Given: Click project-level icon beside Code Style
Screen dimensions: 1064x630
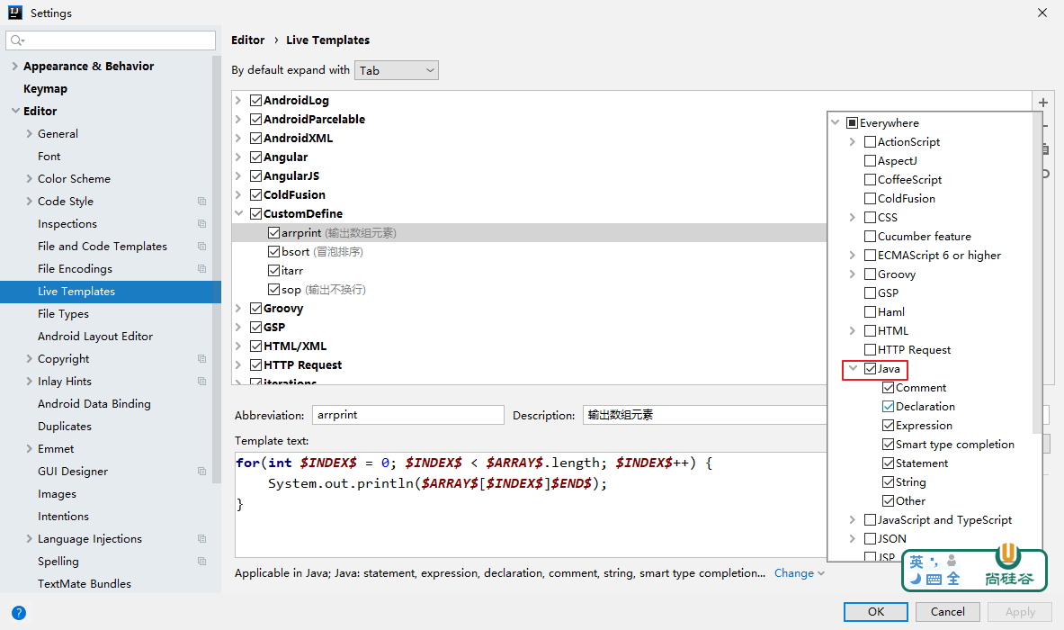Looking at the screenshot, I should pos(201,202).
